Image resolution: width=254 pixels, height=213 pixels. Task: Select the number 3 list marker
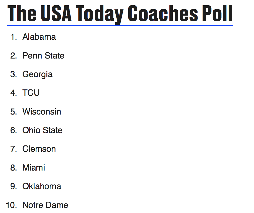(x=14, y=74)
